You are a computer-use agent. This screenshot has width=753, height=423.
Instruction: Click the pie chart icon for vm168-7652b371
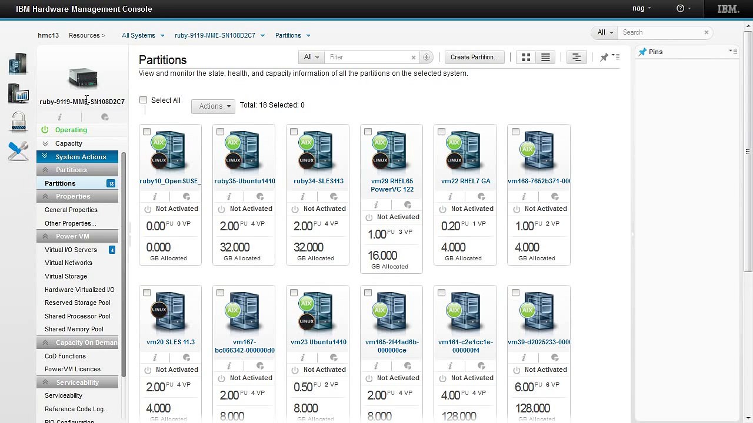[555, 196]
